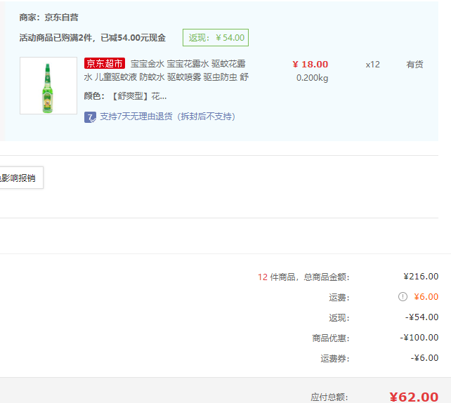Viewport: 451px width, 403px height.
Task: Click the red 京东超市 badge
Action: point(104,64)
